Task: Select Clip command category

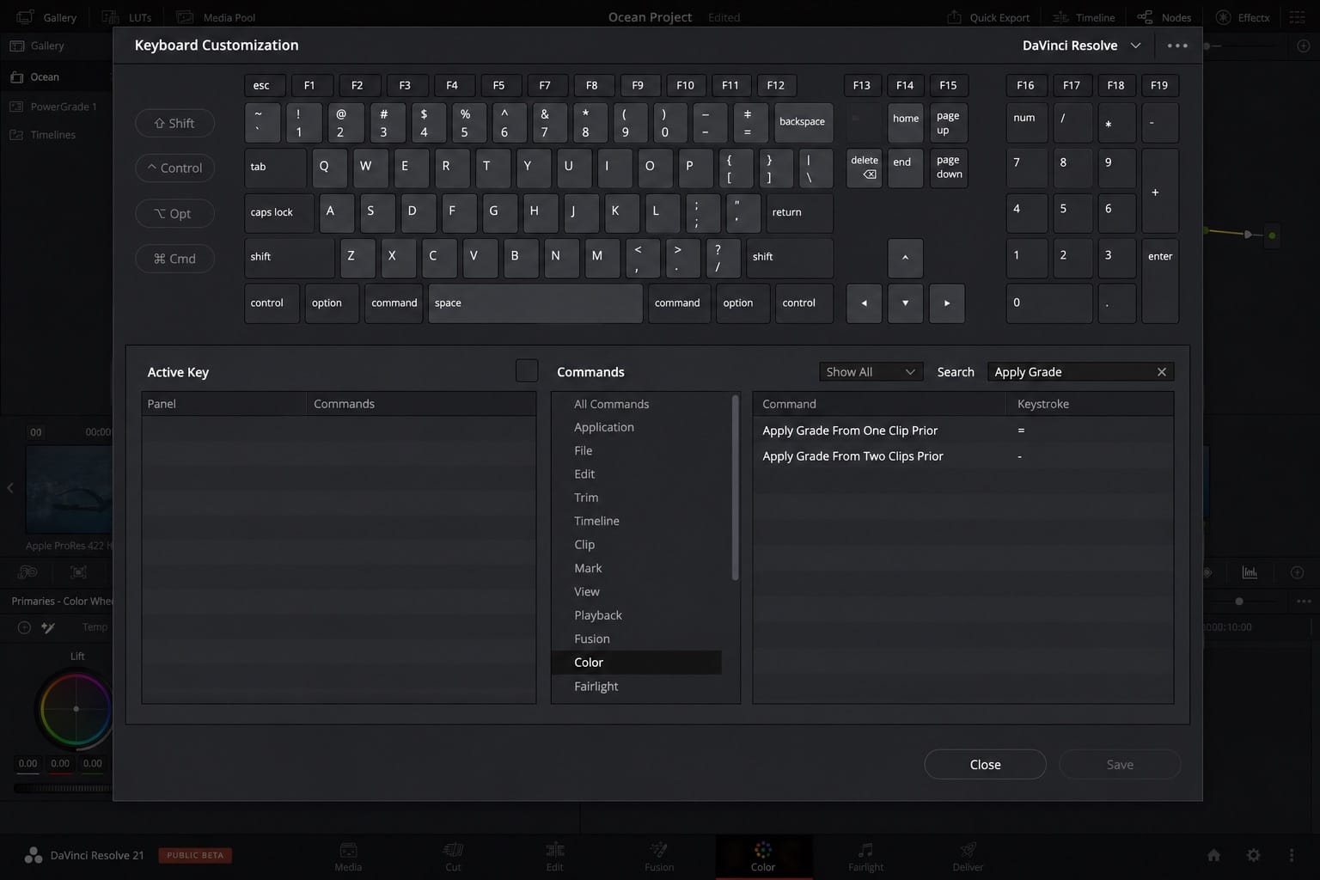Action: click(636, 545)
